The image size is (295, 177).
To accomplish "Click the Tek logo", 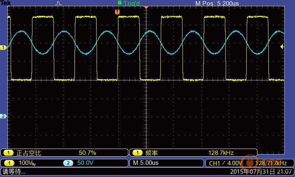I will tap(5, 3).
